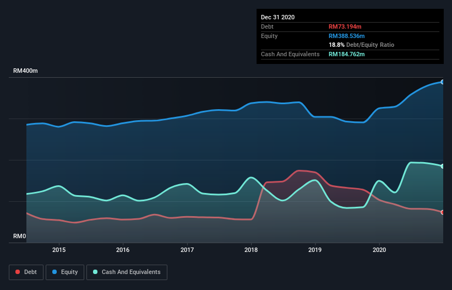
Task: Click the Dec 31 2020 tooltip header
Action: pos(278,17)
